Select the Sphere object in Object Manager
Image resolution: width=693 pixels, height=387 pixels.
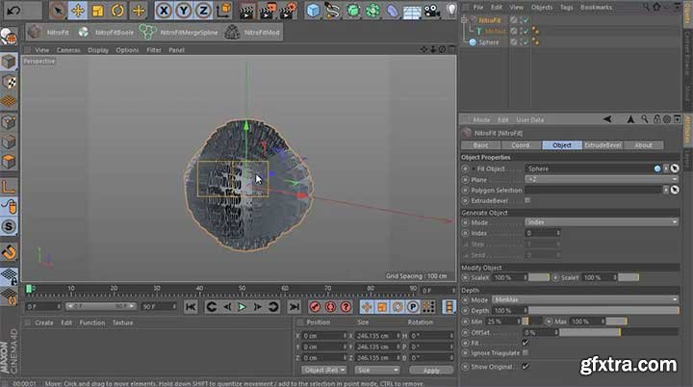coord(489,42)
